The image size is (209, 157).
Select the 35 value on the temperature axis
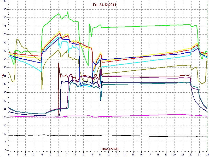click(5, 92)
